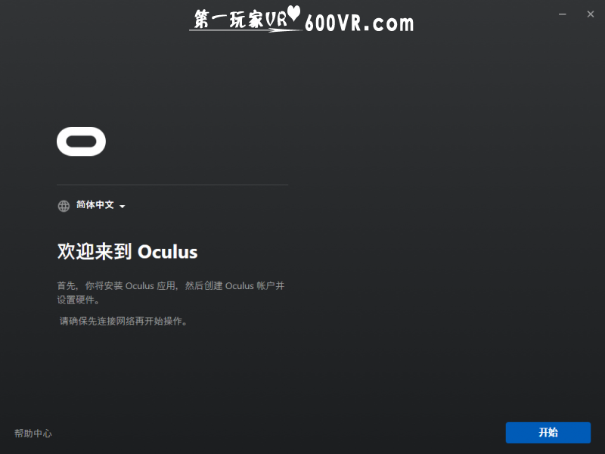Viewport: 605px width, 454px height.
Task: Click the blue 开始 button
Action: click(x=548, y=432)
